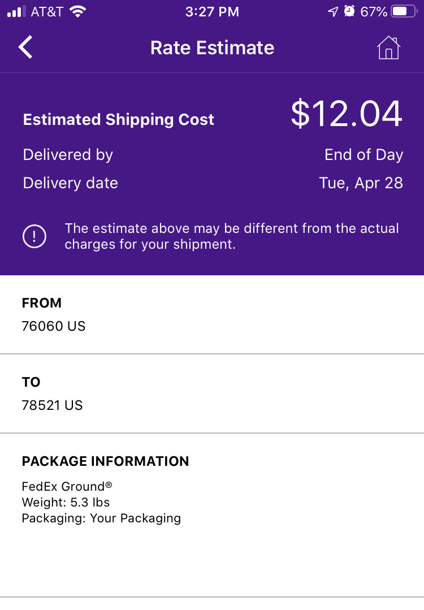Tap the Weight 5.3 lbs line
Viewport: 424px width, 610px height.
[66, 502]
